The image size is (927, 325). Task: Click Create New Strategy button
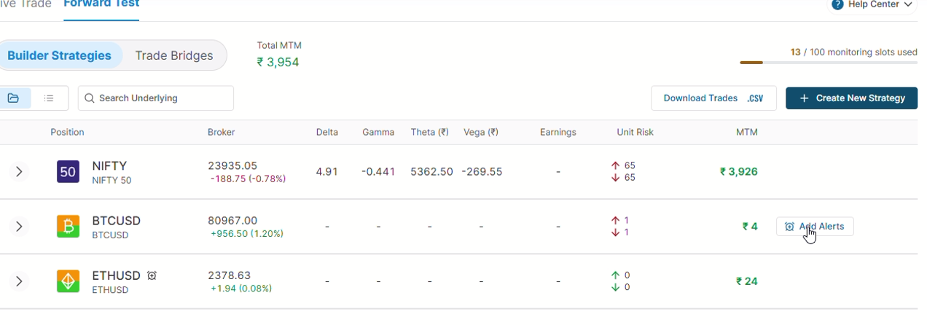(851, 98)
